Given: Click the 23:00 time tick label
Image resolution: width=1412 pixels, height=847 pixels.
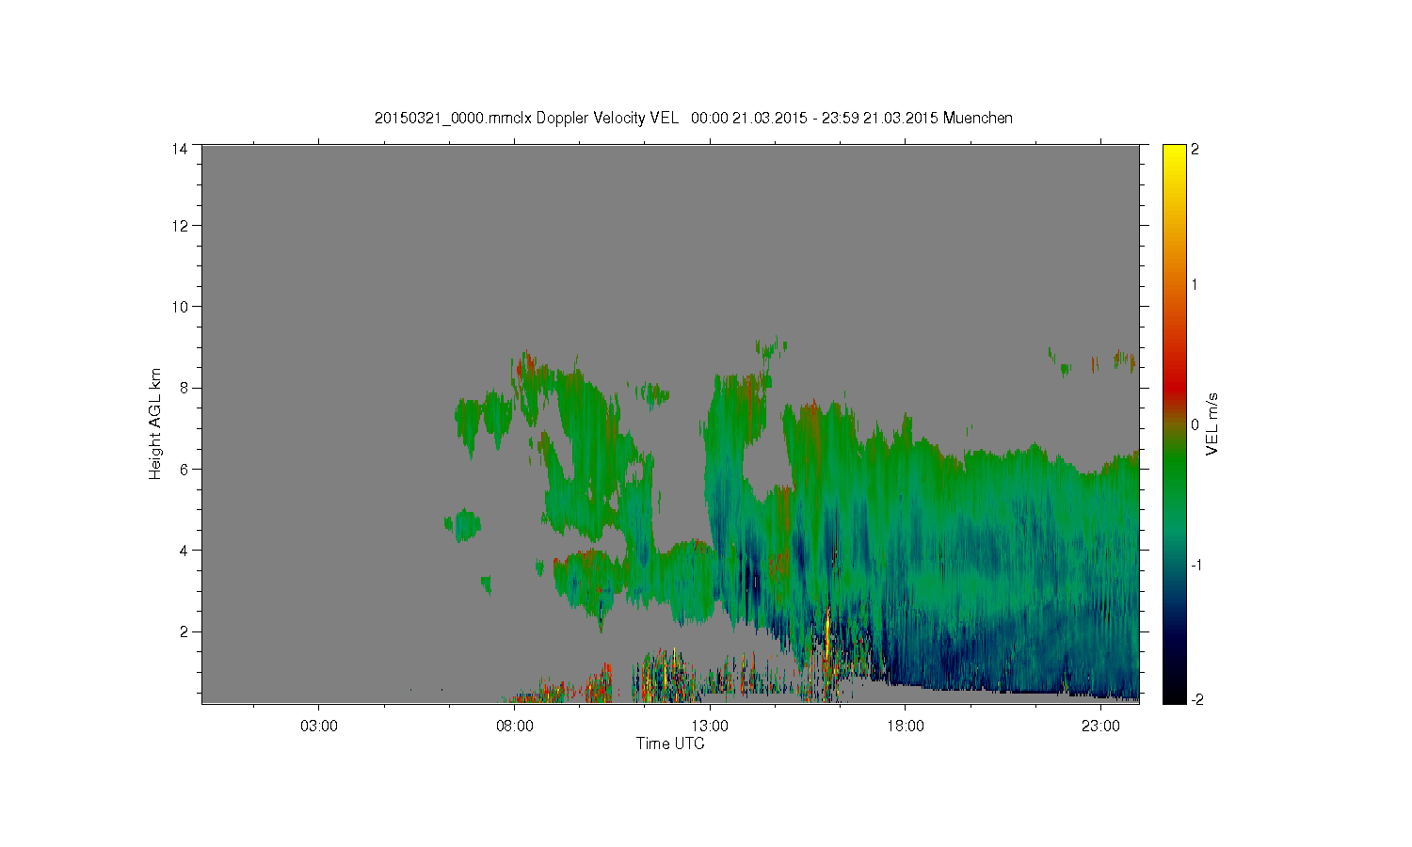Looking at the screenshot, I should coord(1100,727).
